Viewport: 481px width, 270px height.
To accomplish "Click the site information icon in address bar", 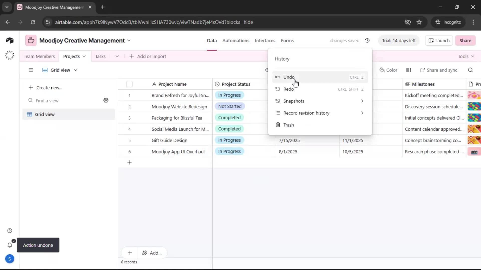I will 48,22.
